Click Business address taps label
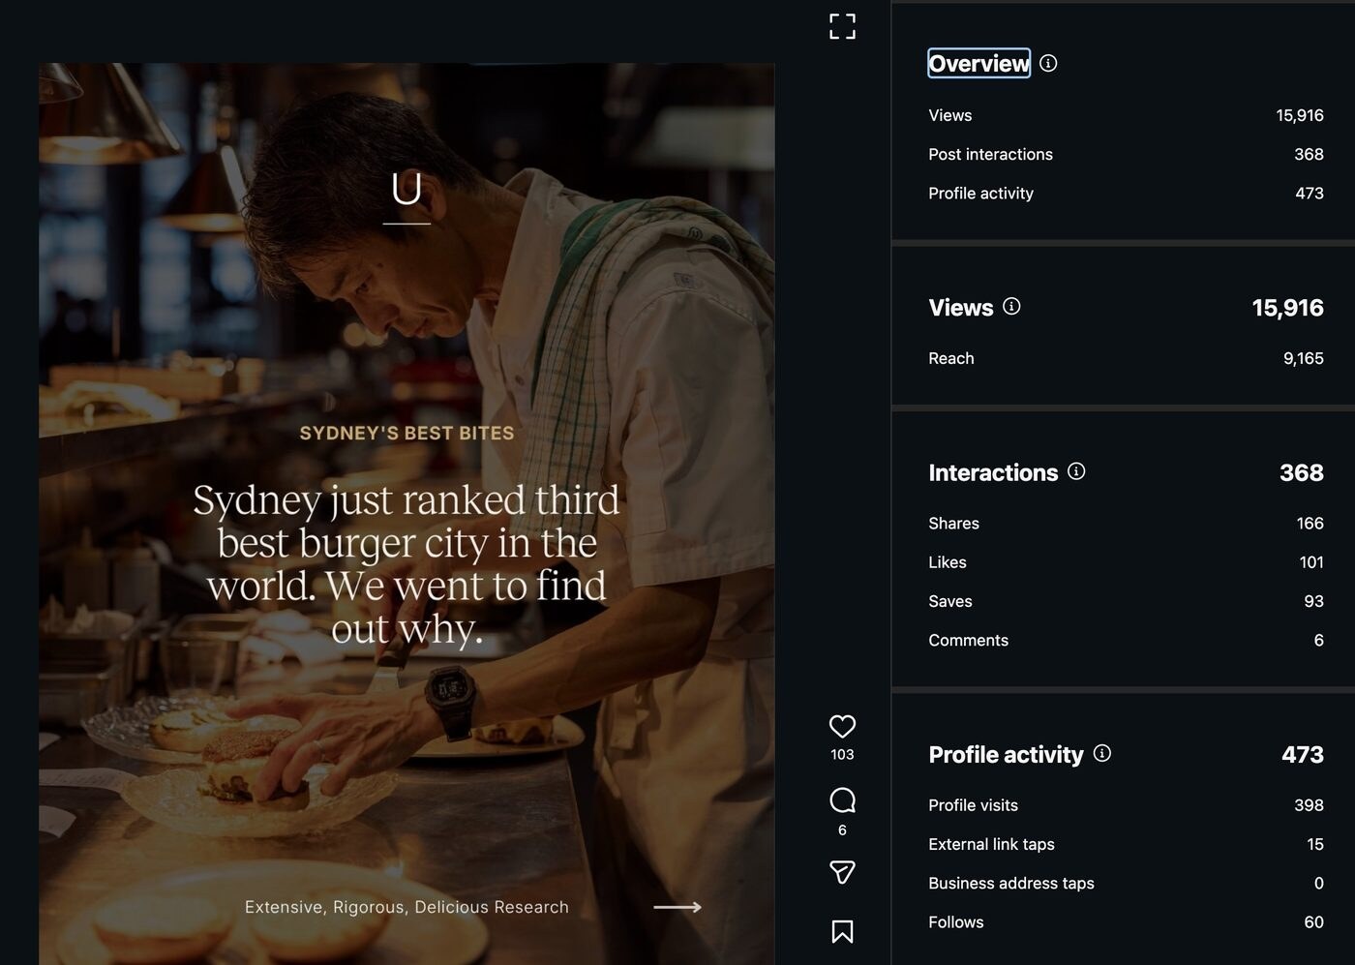Viewport: 1355px width, 965px height. pyautogui.click(x=1011, y=883)
